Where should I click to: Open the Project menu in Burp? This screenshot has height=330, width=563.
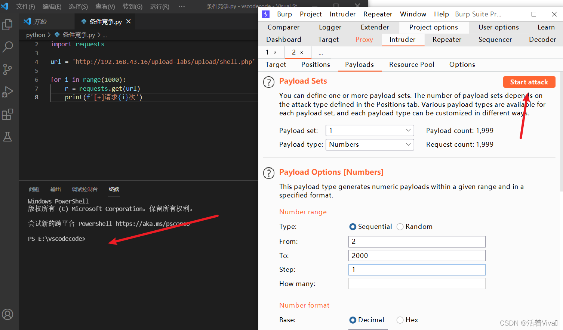[311, 14]
